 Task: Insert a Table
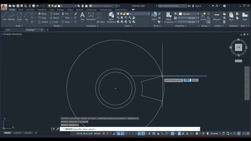coord(101,22)
